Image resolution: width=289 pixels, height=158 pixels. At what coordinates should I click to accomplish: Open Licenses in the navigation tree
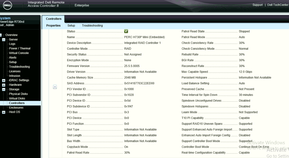pyautogui.click(x=15, y=71)
